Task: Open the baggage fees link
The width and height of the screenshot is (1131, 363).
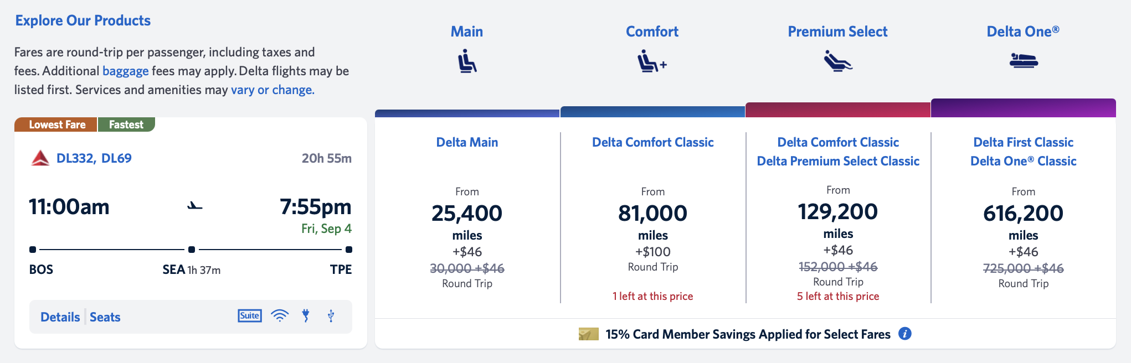Action: pyautogui.click(x=126, y=70)
